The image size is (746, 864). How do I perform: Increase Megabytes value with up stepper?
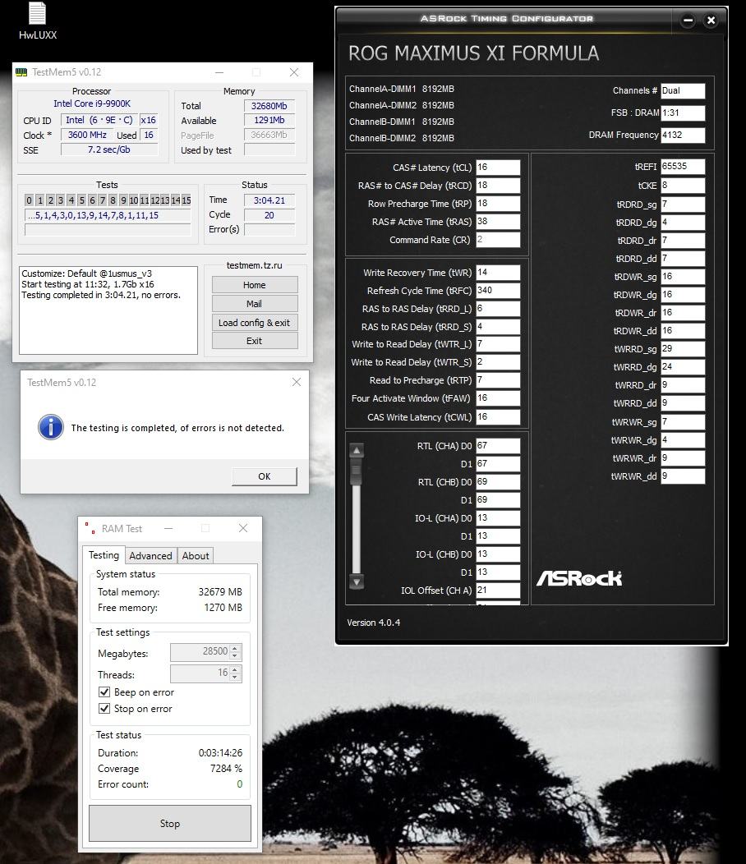236,648
